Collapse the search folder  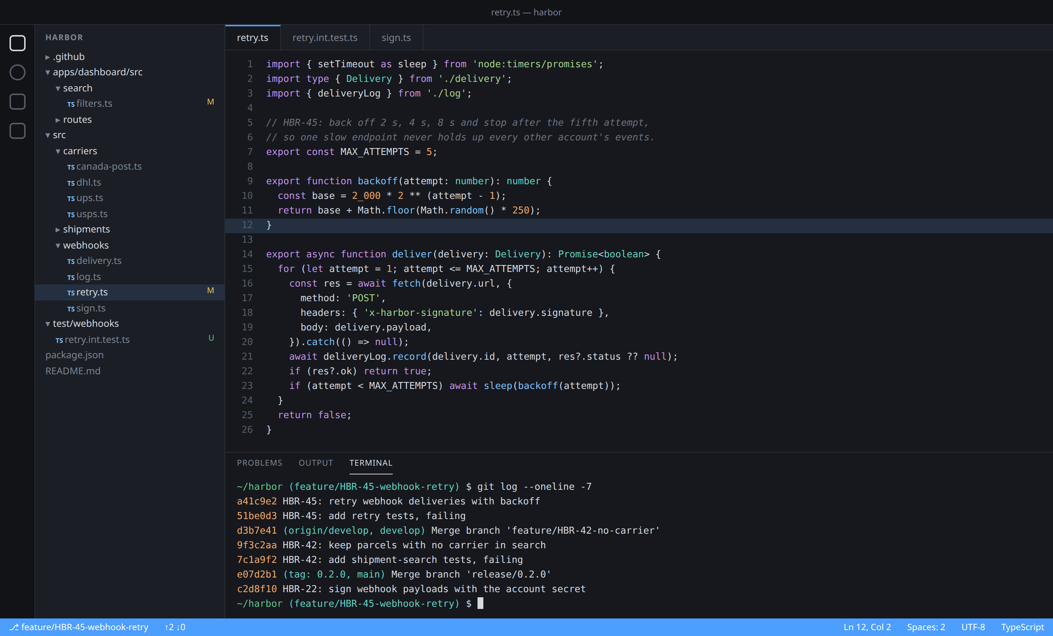58,88
